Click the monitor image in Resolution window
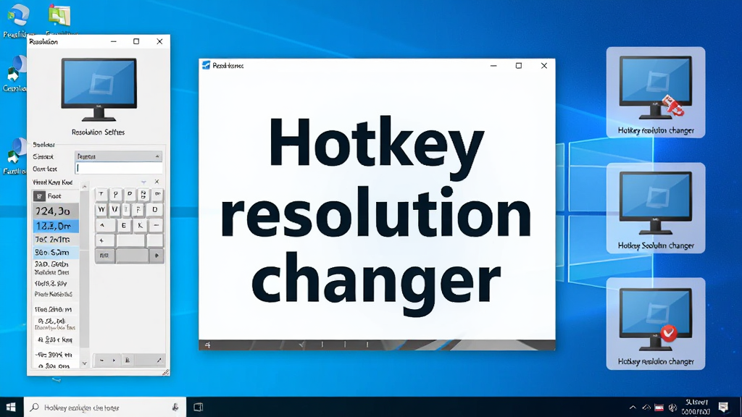The width and height of the screenshot is (742, 417). (99, 89)
